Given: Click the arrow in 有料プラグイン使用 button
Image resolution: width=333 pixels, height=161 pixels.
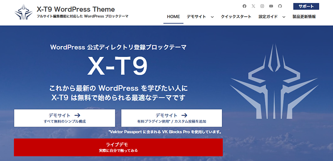Looking at the screenshot, I should tap(184, 115).
